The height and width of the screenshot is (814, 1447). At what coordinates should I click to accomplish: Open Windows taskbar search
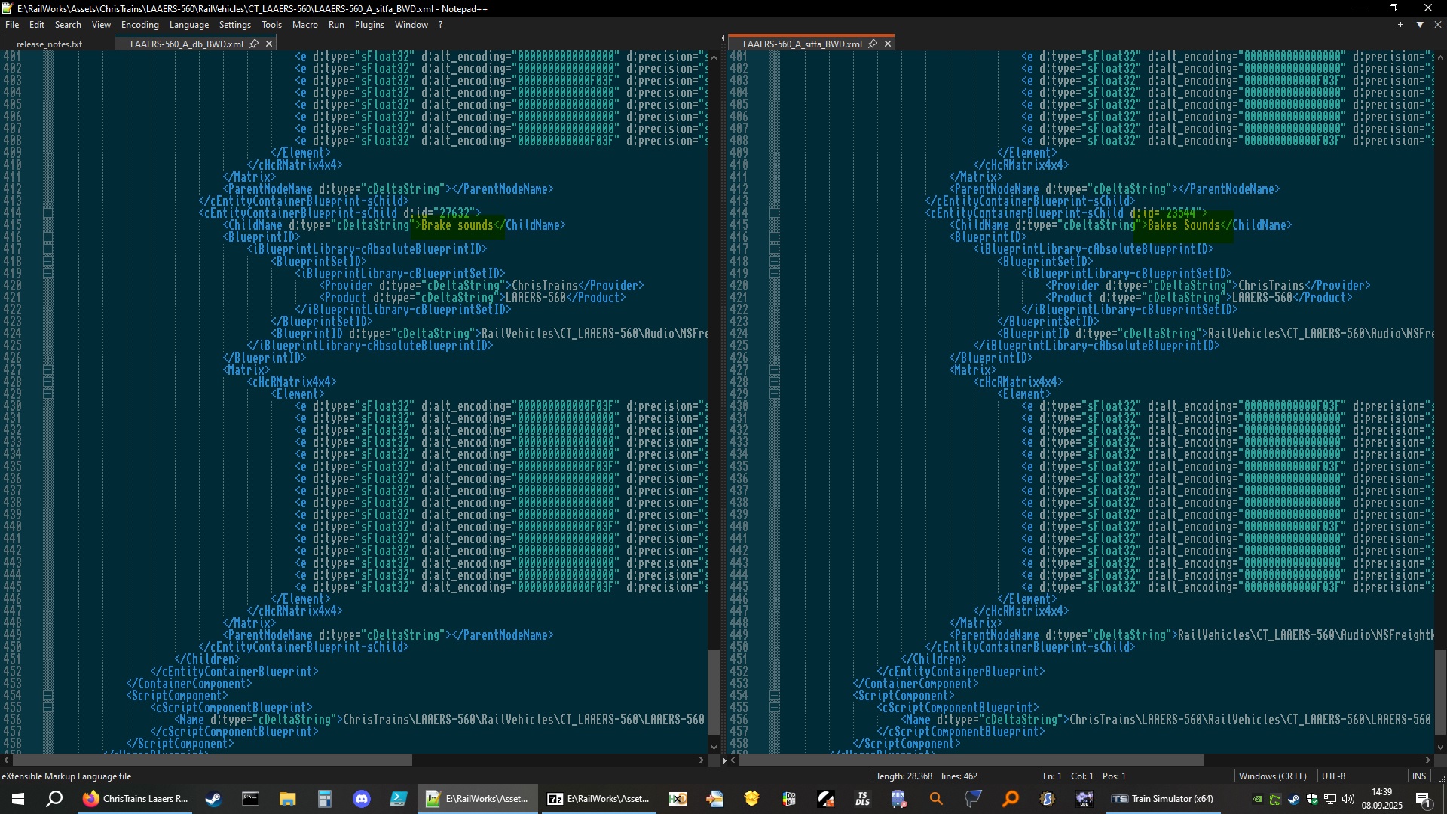click(x=54, y=799)
